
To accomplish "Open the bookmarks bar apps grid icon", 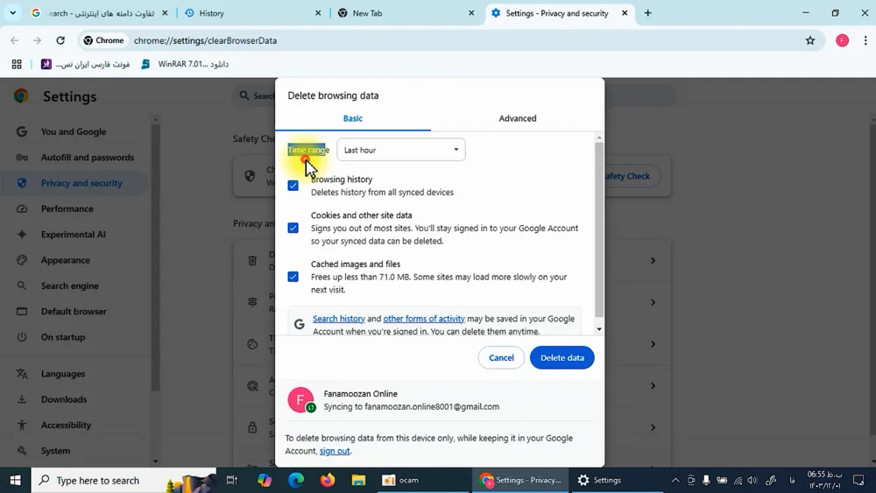I will [17, 64].
